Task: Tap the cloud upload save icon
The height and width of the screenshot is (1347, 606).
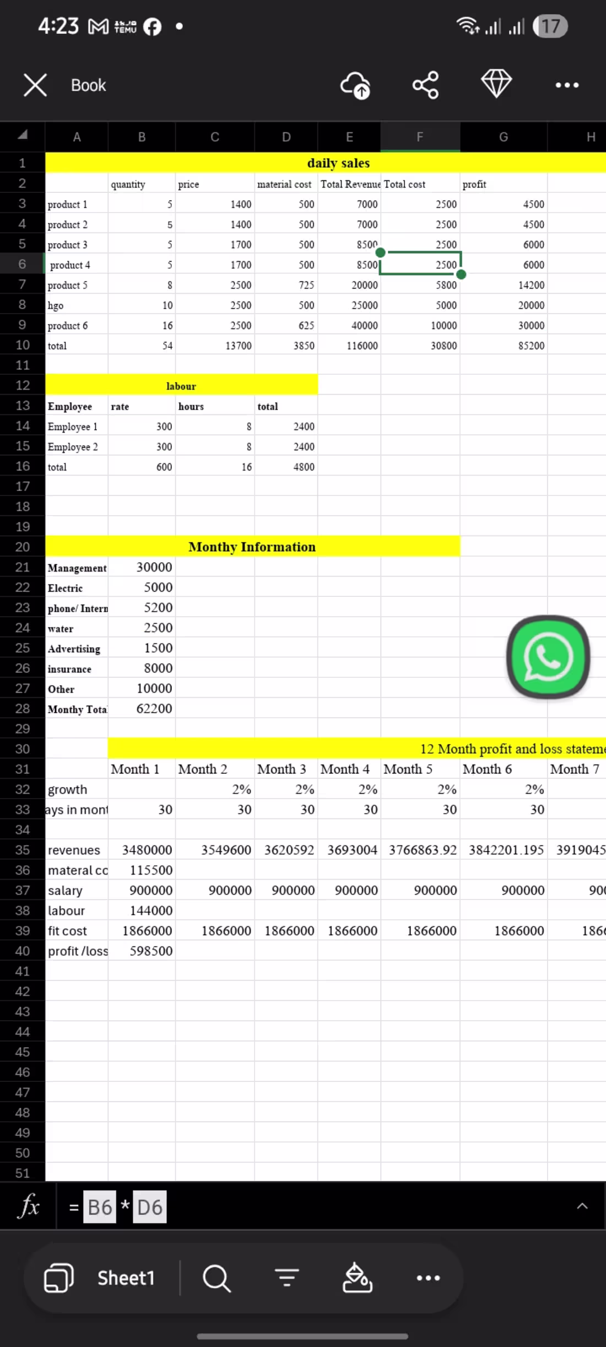Action: tap(355, 85)
